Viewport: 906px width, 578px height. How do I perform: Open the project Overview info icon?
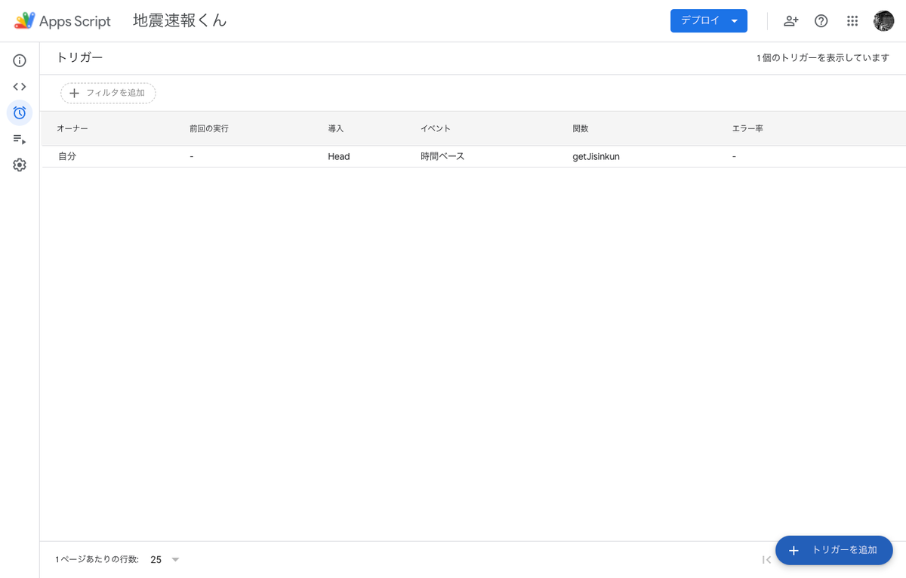20,61
